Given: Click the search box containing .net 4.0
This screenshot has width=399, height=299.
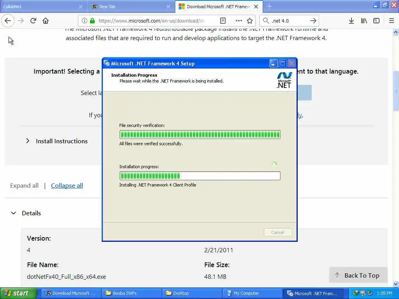Looking at the screenshot, I should tap(289, 21).
